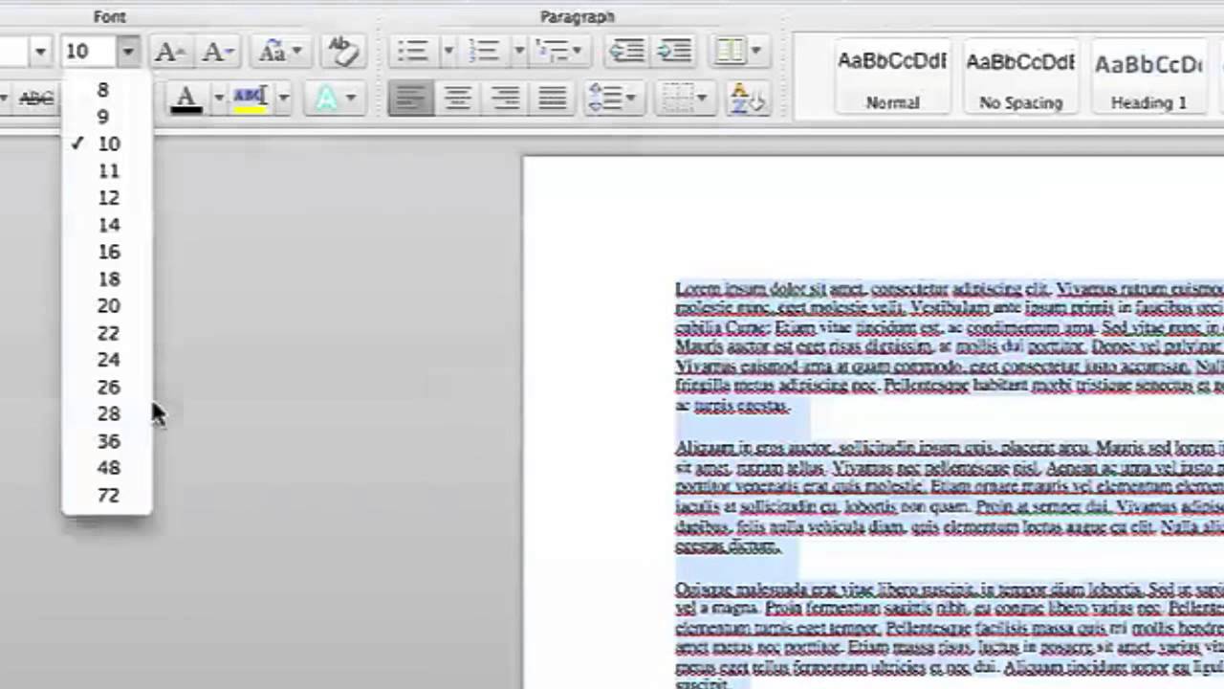Apply the black font color A

coord(186,98)
